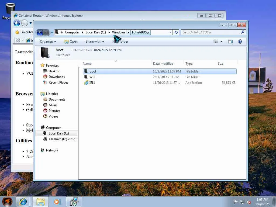Viewport: 276px width, 207px height.
Task: Open the Documents library
Action: tap(57, 99)
